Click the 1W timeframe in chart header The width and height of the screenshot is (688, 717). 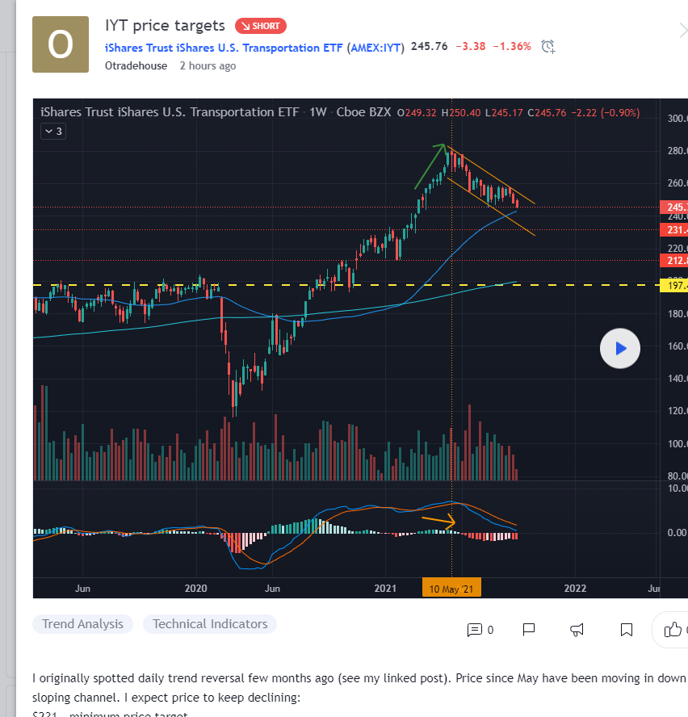pyautogui.click(x=317, y=112)
